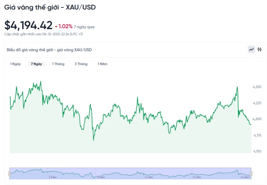Click the 'Biểu đồ giá vàng thế giới' chart title

tap(49, 50)
